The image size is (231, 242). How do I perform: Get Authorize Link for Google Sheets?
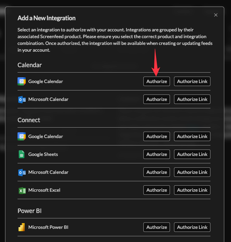(192, 154)
